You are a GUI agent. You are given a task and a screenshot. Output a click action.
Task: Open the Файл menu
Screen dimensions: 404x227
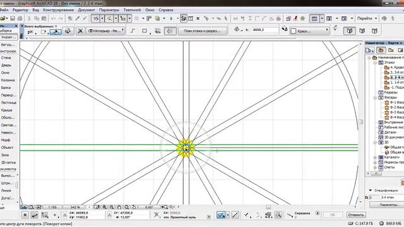coord(4,10)
